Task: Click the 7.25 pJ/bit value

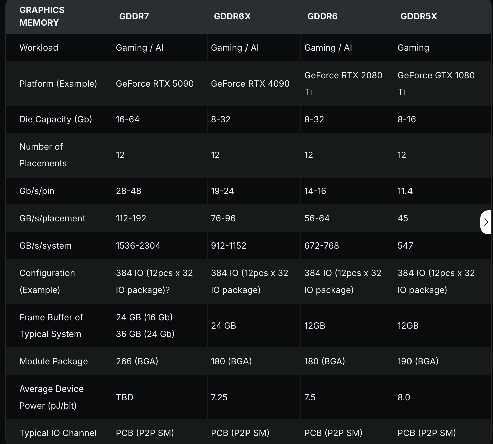Action: click(219, 397)
